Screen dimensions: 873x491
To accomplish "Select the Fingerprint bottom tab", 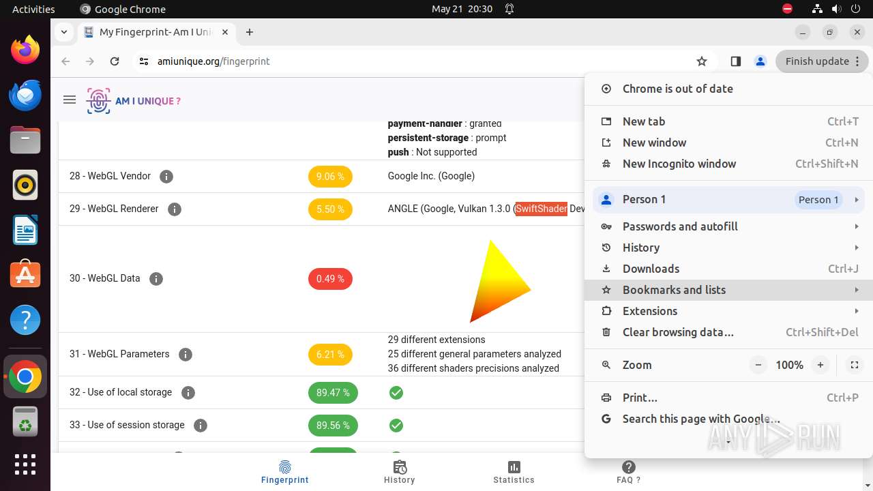I will (x=285, y=472).
